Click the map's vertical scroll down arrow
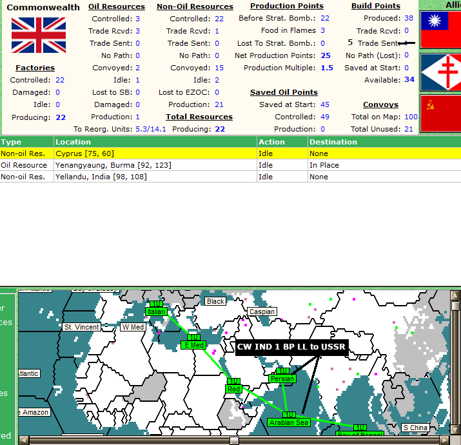 pyautogui.click(x=455, y=430)
